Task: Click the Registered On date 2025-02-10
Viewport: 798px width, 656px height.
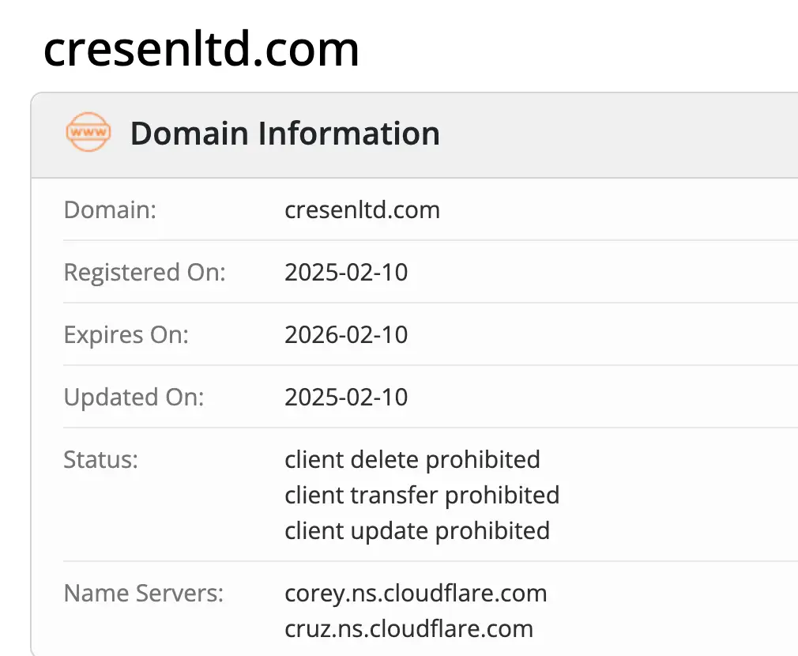Action: click(x=346, y=273)
